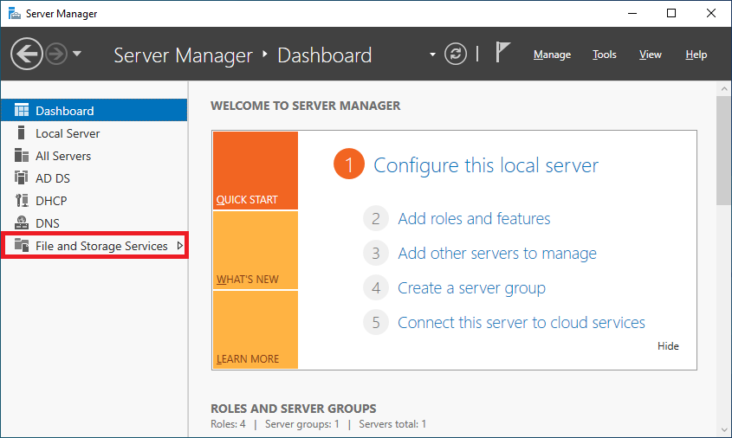Click the Forward navigation arrow
The width and height of the screenshot is (732, 438).
point(56,55)
